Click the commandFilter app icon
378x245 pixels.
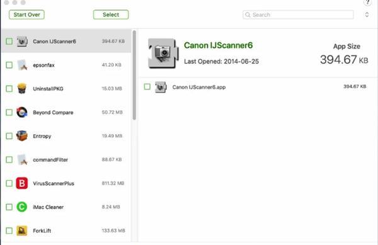click(x=22, y=159)
